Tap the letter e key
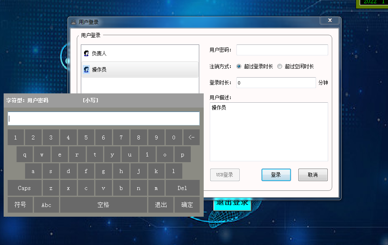The height and width of the screenshot is (245, 388). 60,154
